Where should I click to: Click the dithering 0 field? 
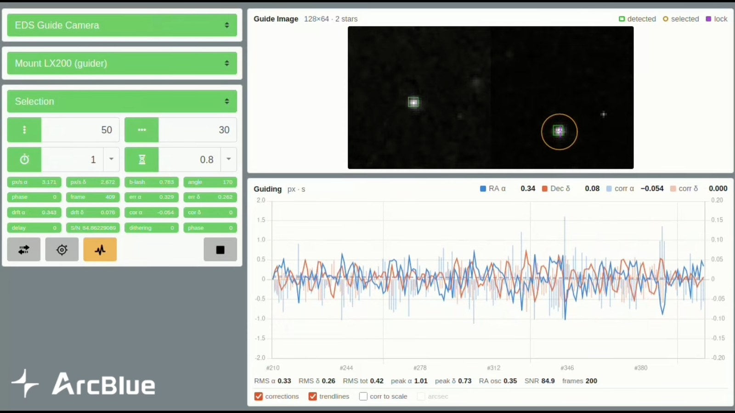[152, 228]
